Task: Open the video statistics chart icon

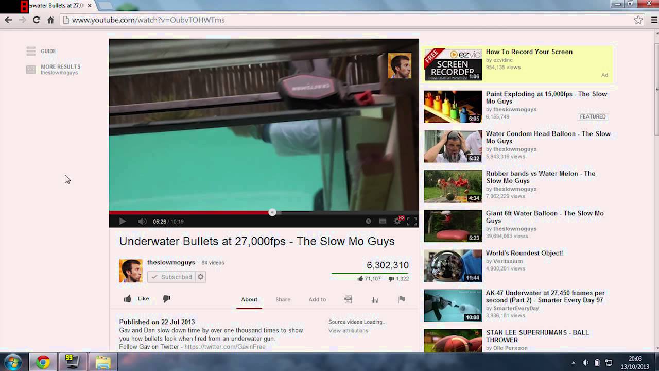Action: (375, 299)
